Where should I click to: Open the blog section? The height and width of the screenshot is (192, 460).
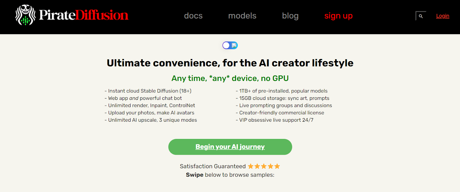(290, 16)
